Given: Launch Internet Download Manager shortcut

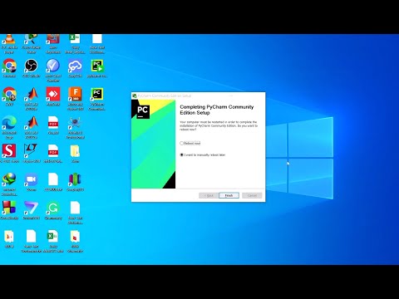Looking at the screenshot, I should pos(9,184).
